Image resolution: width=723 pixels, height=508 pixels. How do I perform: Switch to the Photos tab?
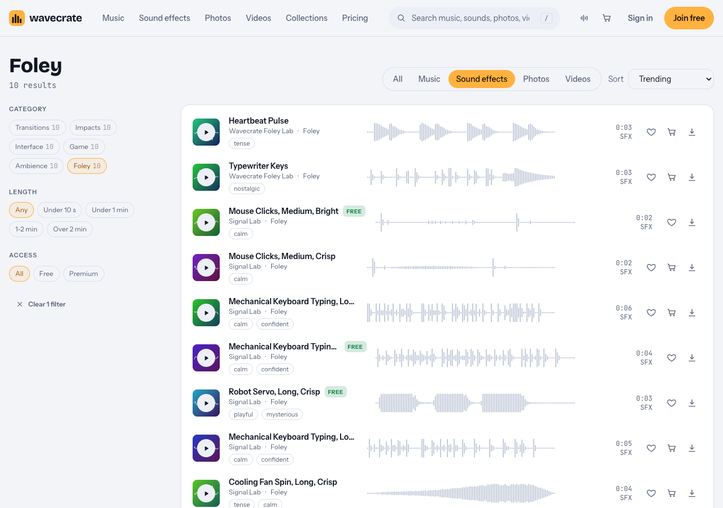[x=536, y=79]
